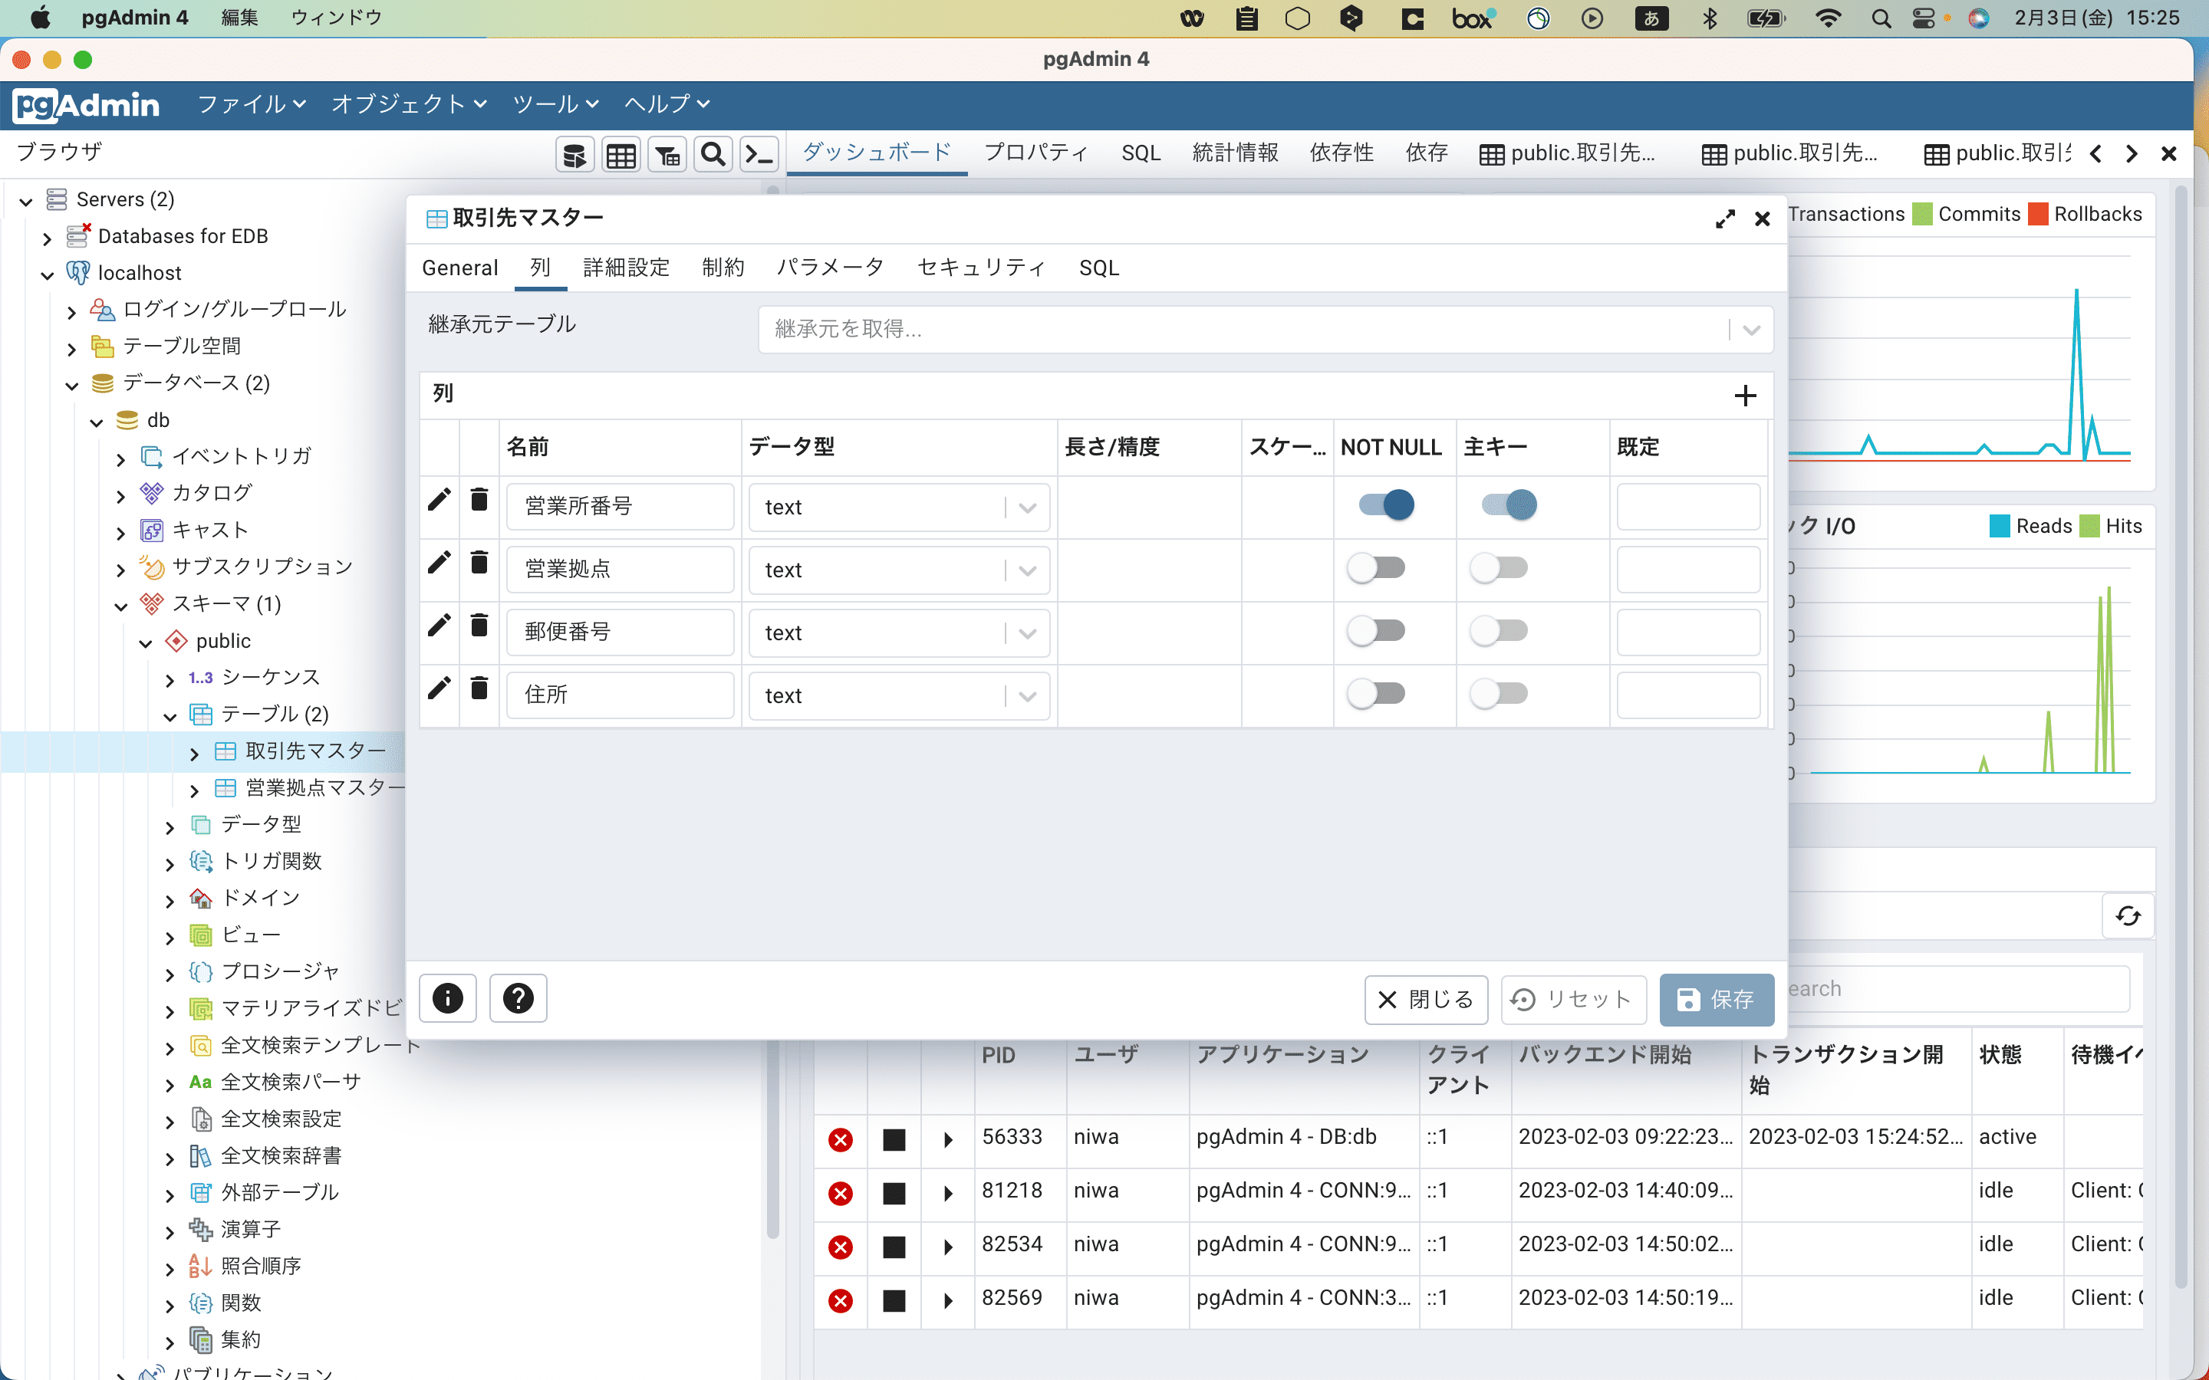Click the refresh icon on the activity panel
This screenshot has height=1380, width=2209.
[2128, 915]
